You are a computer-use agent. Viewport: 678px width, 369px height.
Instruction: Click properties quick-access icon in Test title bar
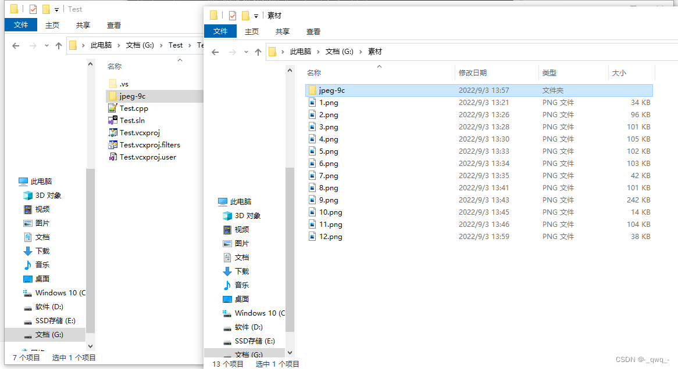[x=33, y=9]
